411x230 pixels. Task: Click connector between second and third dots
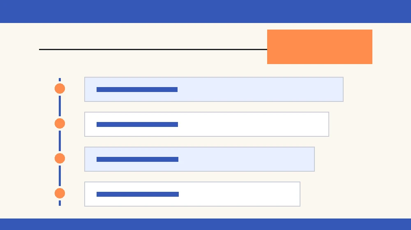[60, 141]
